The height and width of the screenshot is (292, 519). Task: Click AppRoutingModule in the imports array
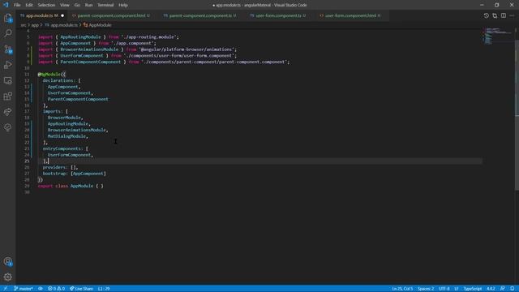pyautogui.click(x=68, y=124)
